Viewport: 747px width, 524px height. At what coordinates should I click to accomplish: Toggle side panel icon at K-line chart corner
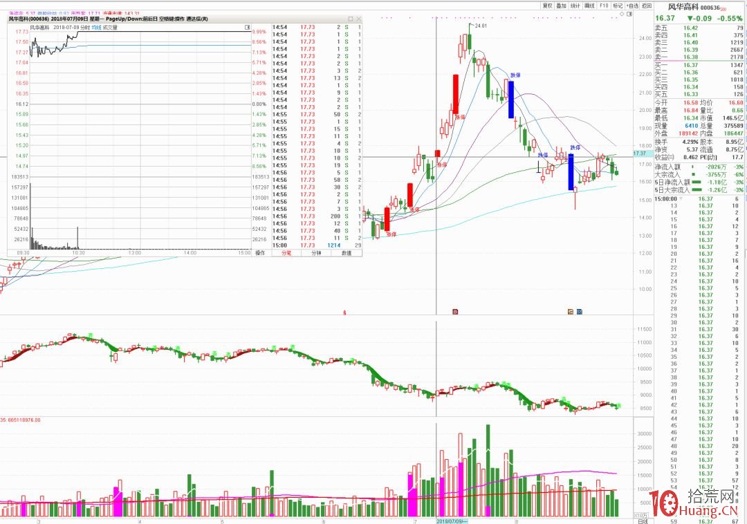click(629, 15)
